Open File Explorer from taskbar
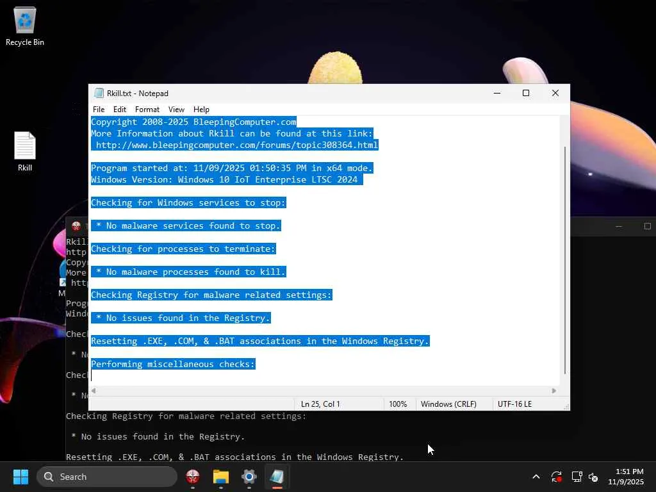 pyautogui.click(x=221, y=477)
